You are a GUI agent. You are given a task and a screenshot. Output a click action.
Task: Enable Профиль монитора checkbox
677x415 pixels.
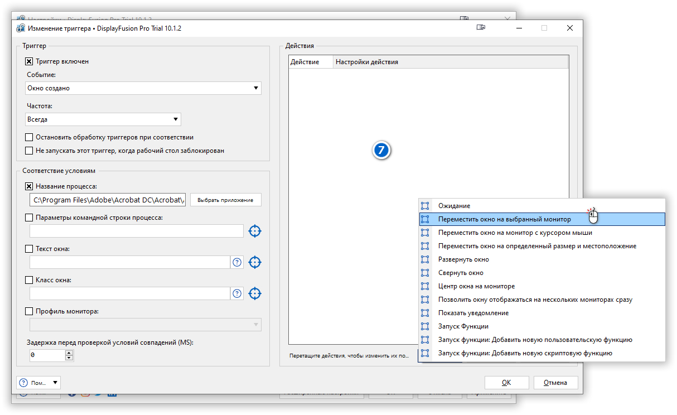29,311
